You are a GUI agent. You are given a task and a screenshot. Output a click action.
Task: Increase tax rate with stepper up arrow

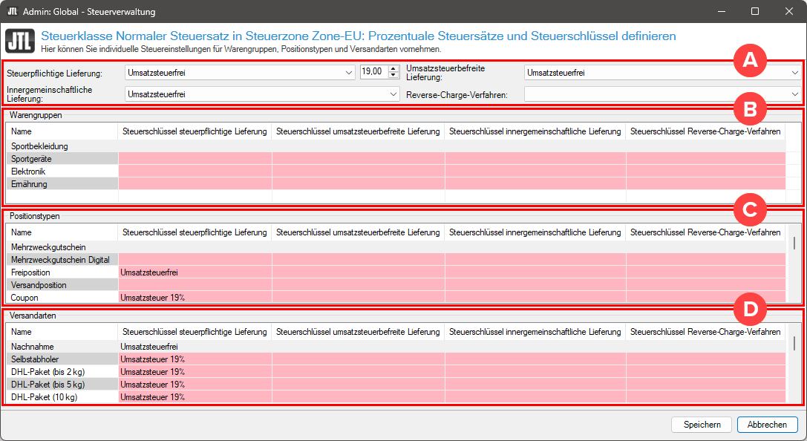pos(393,69)
